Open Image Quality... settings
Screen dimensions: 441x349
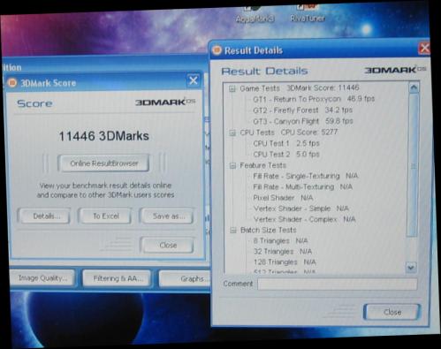click(42, 278)
